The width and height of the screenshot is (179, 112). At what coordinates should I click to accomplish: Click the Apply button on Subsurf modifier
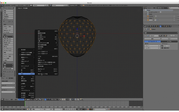[x=152, y=38]
